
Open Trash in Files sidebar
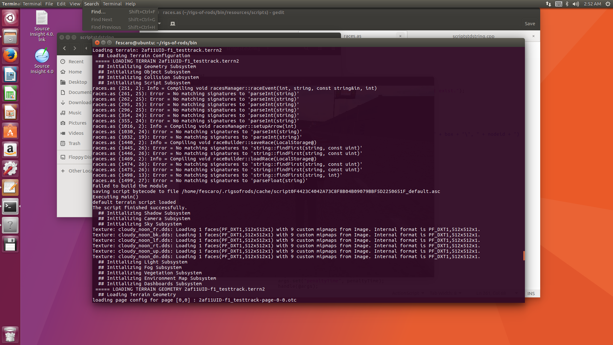(x=74, y=143)
